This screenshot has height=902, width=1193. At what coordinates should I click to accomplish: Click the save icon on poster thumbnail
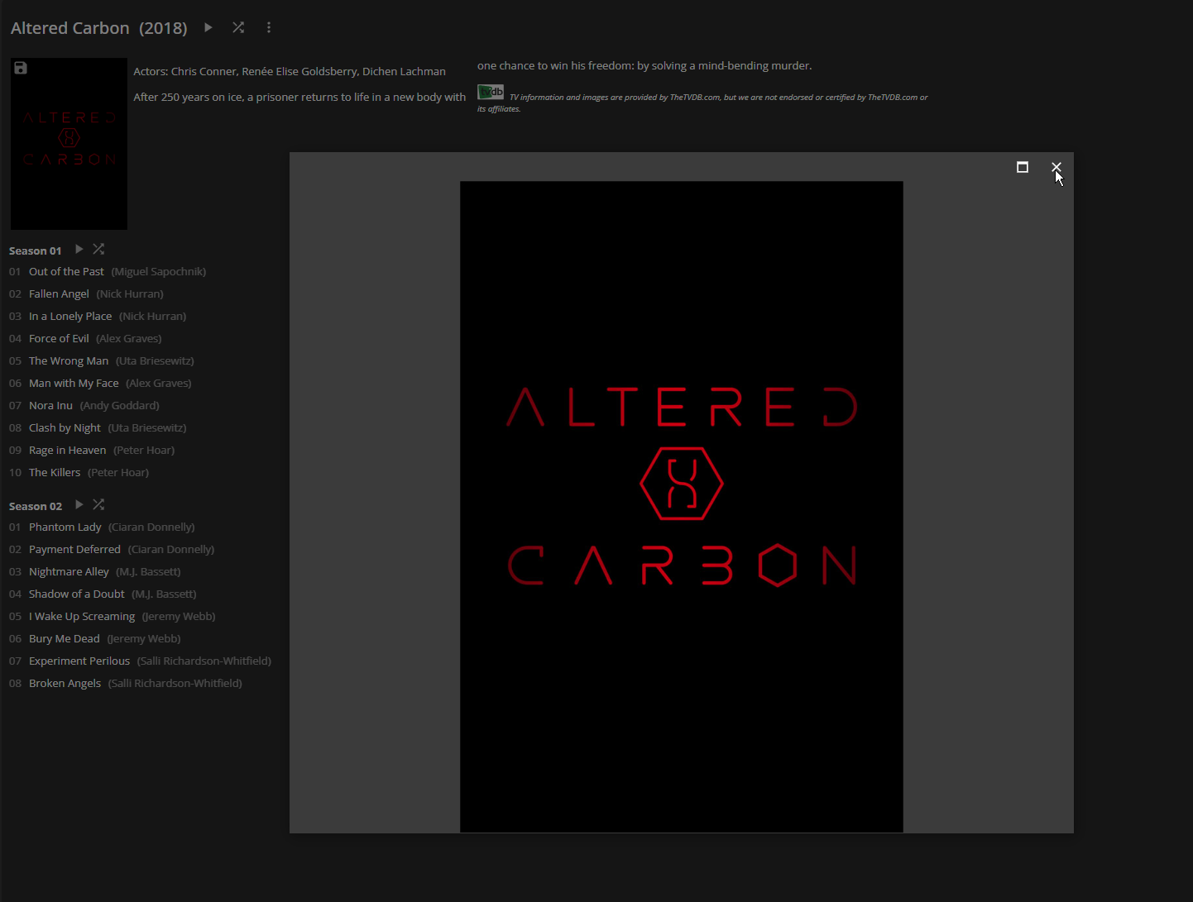[x=21, y=68]
